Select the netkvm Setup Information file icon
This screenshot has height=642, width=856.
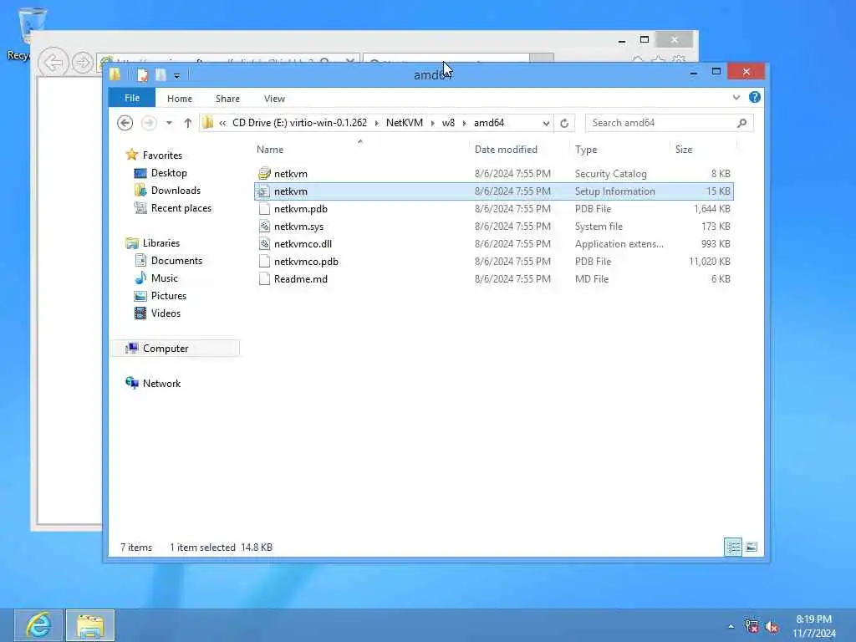tap(264, 191)
